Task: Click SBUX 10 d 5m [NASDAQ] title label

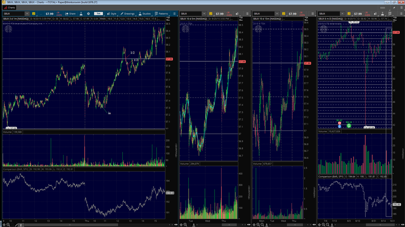Action: click(194, 19)
